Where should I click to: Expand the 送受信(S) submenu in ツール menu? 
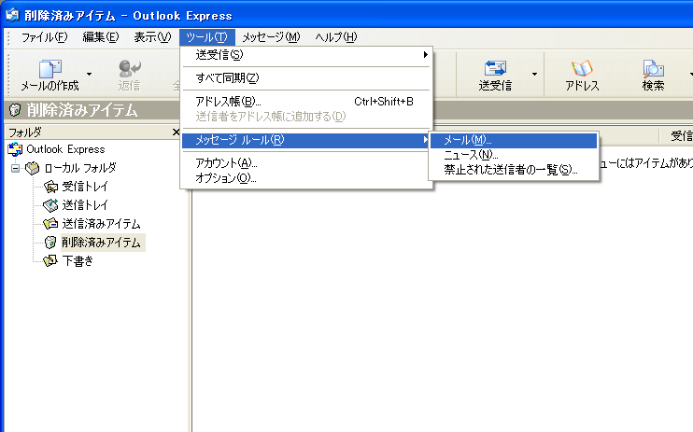click(306, 55)
